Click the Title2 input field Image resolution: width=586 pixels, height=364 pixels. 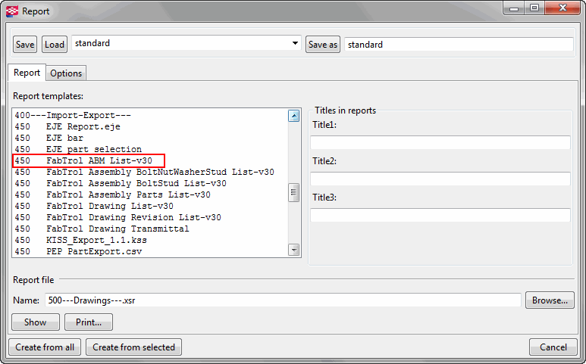point(440,179)
